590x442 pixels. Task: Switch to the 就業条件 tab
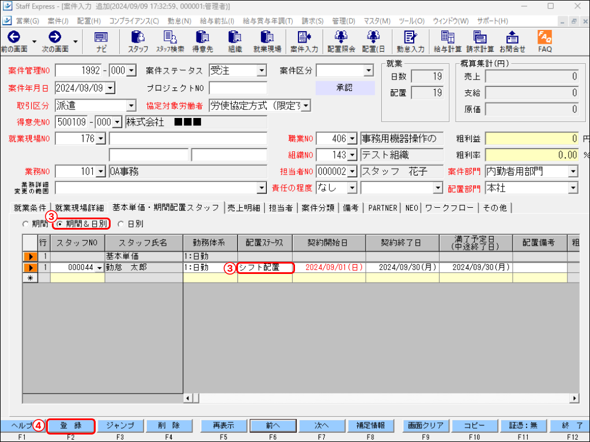30,208
